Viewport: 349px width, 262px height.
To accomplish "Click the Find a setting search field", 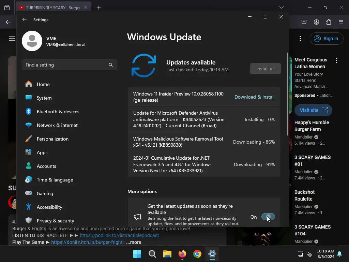I will 70,65.
